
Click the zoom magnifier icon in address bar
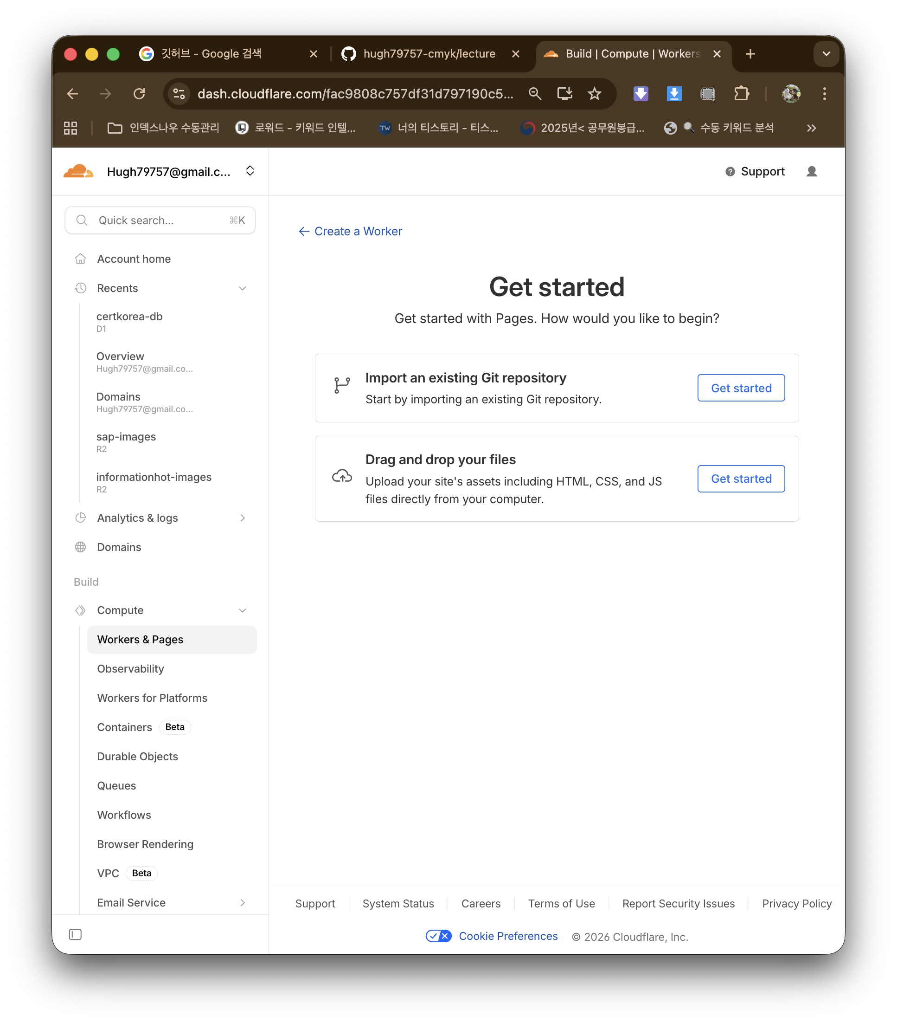click(x=534, y=94)
